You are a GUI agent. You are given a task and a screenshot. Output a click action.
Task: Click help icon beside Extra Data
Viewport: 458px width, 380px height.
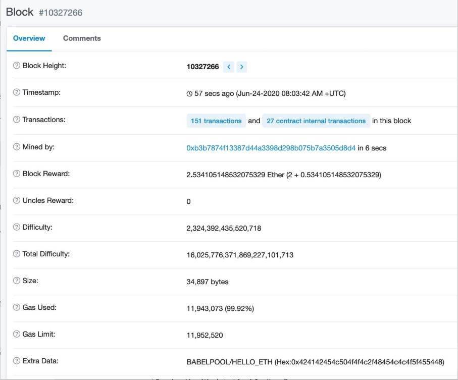[17, 361]
